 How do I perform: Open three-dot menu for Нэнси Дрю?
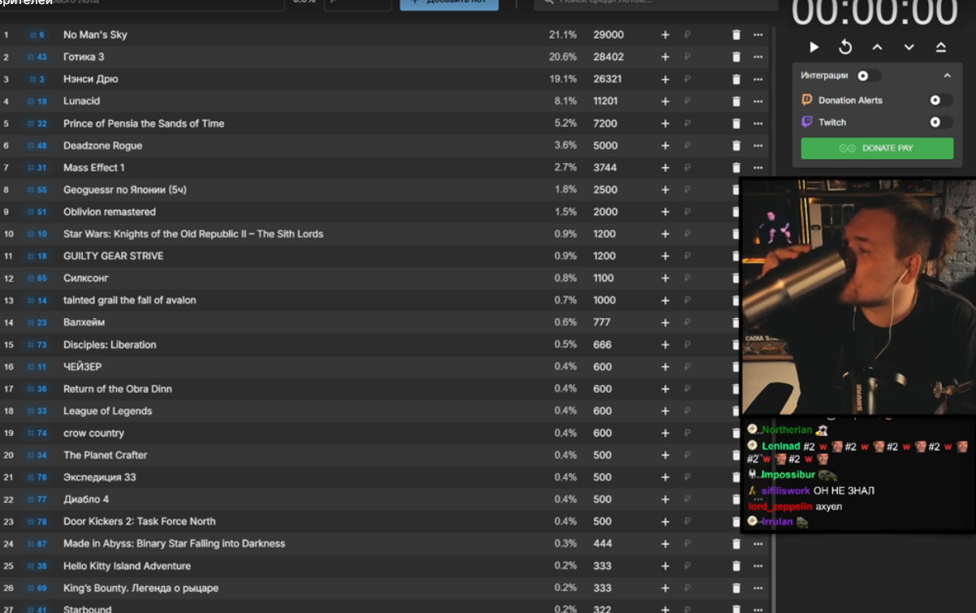[x=758, y=79]
